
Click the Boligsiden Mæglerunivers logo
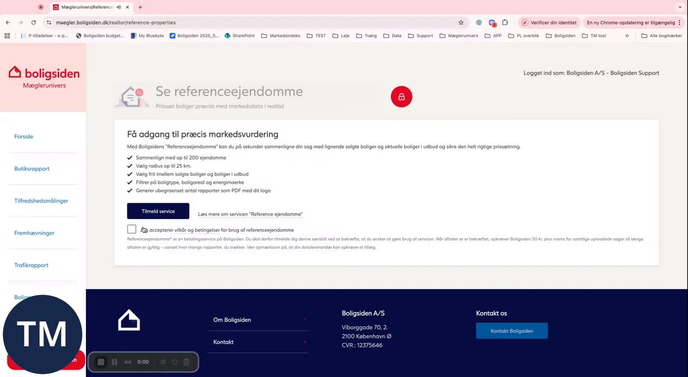tap(44, 77)
